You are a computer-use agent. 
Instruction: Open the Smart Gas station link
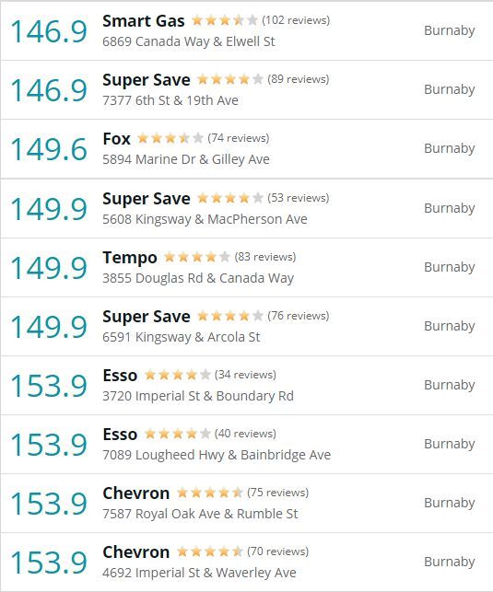click(144, 21)
